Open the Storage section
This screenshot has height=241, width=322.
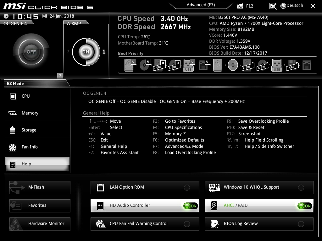[37, 130]
